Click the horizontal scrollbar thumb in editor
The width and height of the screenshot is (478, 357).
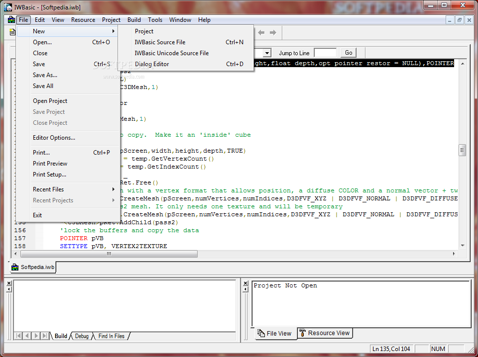coord(109,254)
